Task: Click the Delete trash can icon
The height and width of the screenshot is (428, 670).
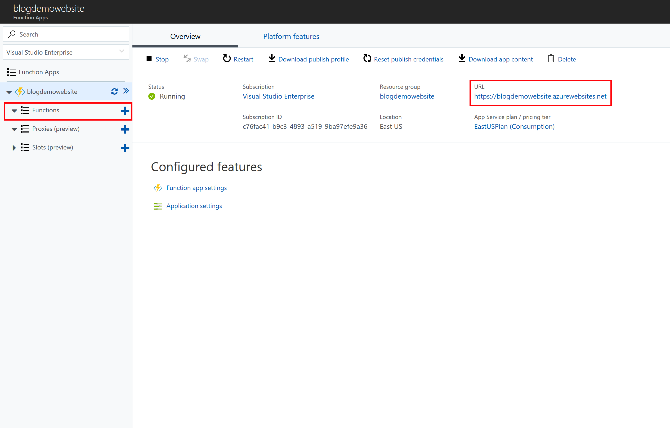Action: (551, 59)
